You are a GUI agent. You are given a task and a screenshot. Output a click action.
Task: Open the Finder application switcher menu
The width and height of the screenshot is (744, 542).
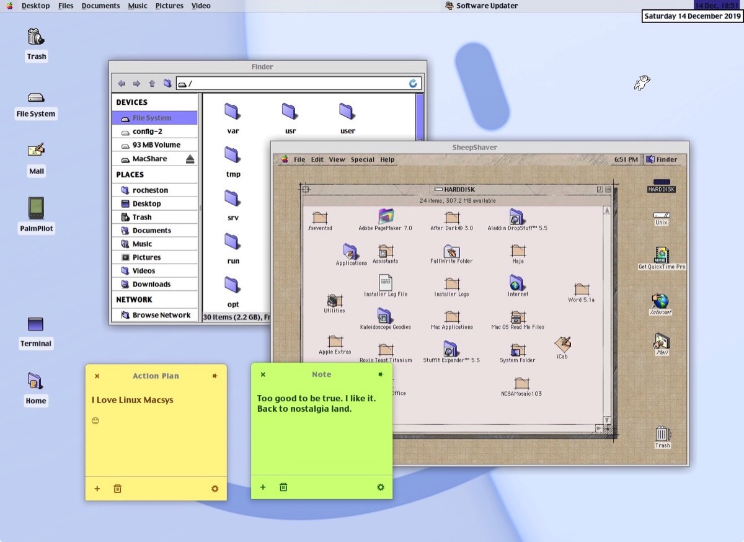[x=662, y=159]
